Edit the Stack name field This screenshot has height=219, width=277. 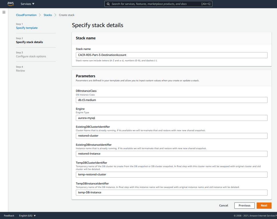coord(171,55)
